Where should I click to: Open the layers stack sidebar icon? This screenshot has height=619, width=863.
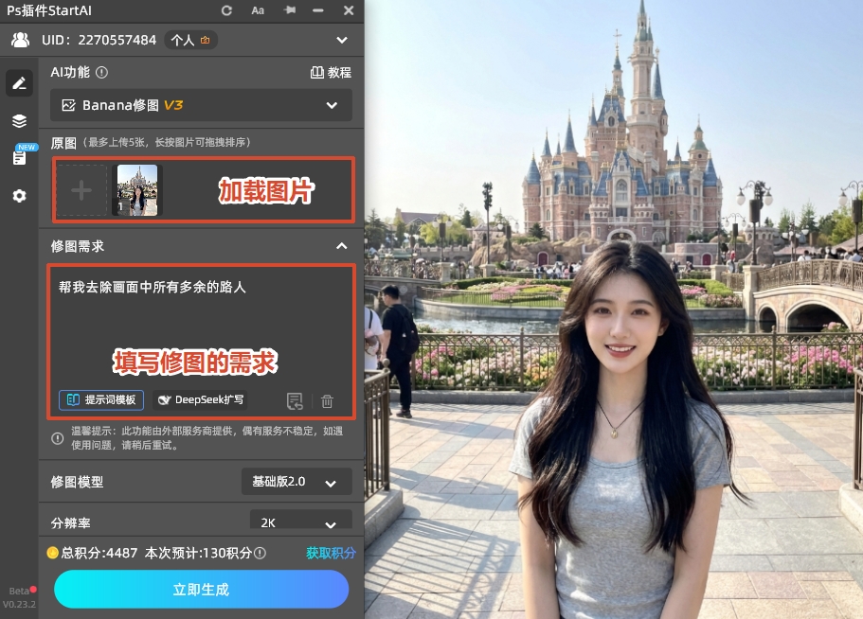click(19, 121)
